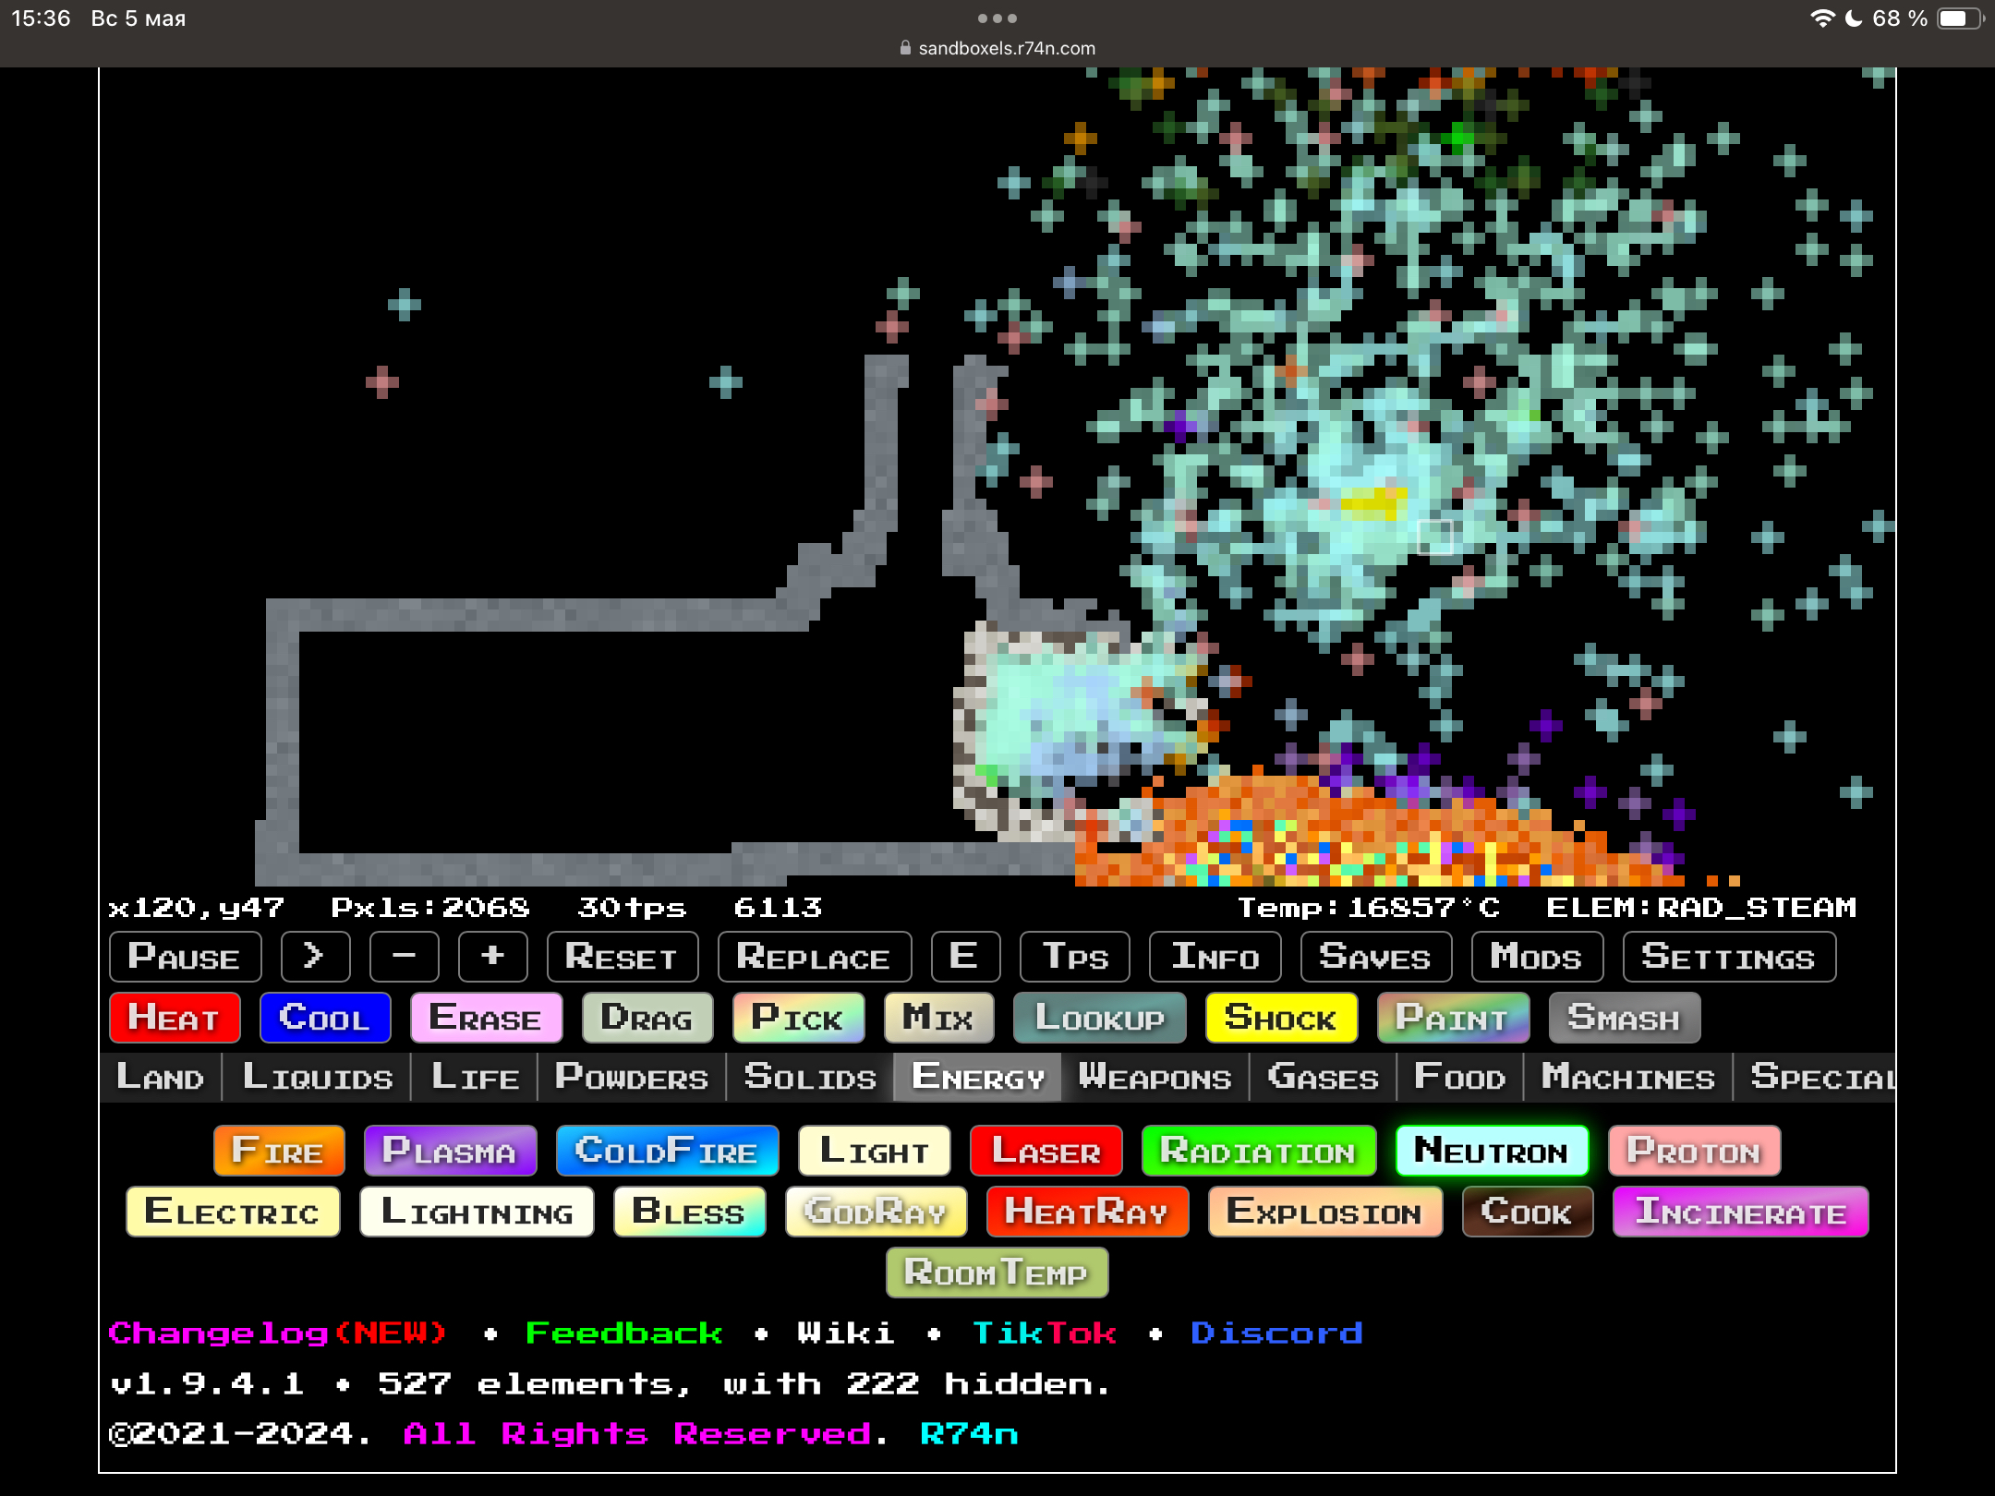Choose the Smash tool
The image size is (1995, 1496).
(1624, 1018)
